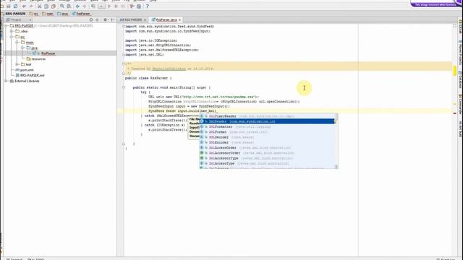Screen dimensions: 463x260
Task: Choose XMLDecoder in completion popup
Action: [x=267, y=137]
